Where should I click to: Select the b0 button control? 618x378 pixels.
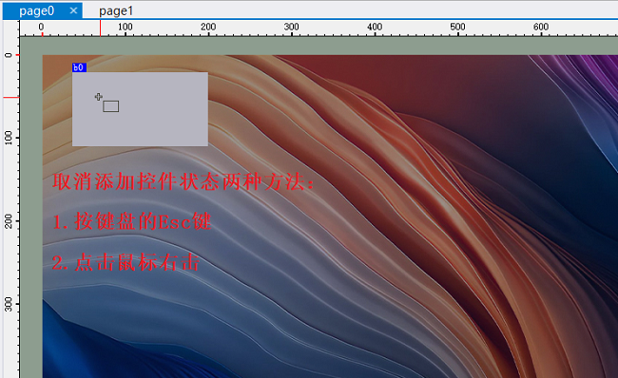(x=140, y=109)
